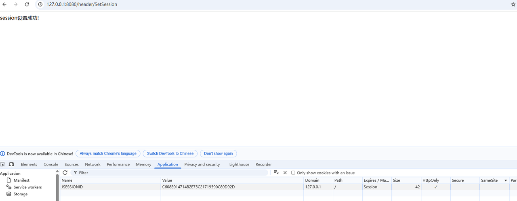Switch to the Lighthouse tab
The width and height of the screenshot is (517, 201).
click(239, 164)
